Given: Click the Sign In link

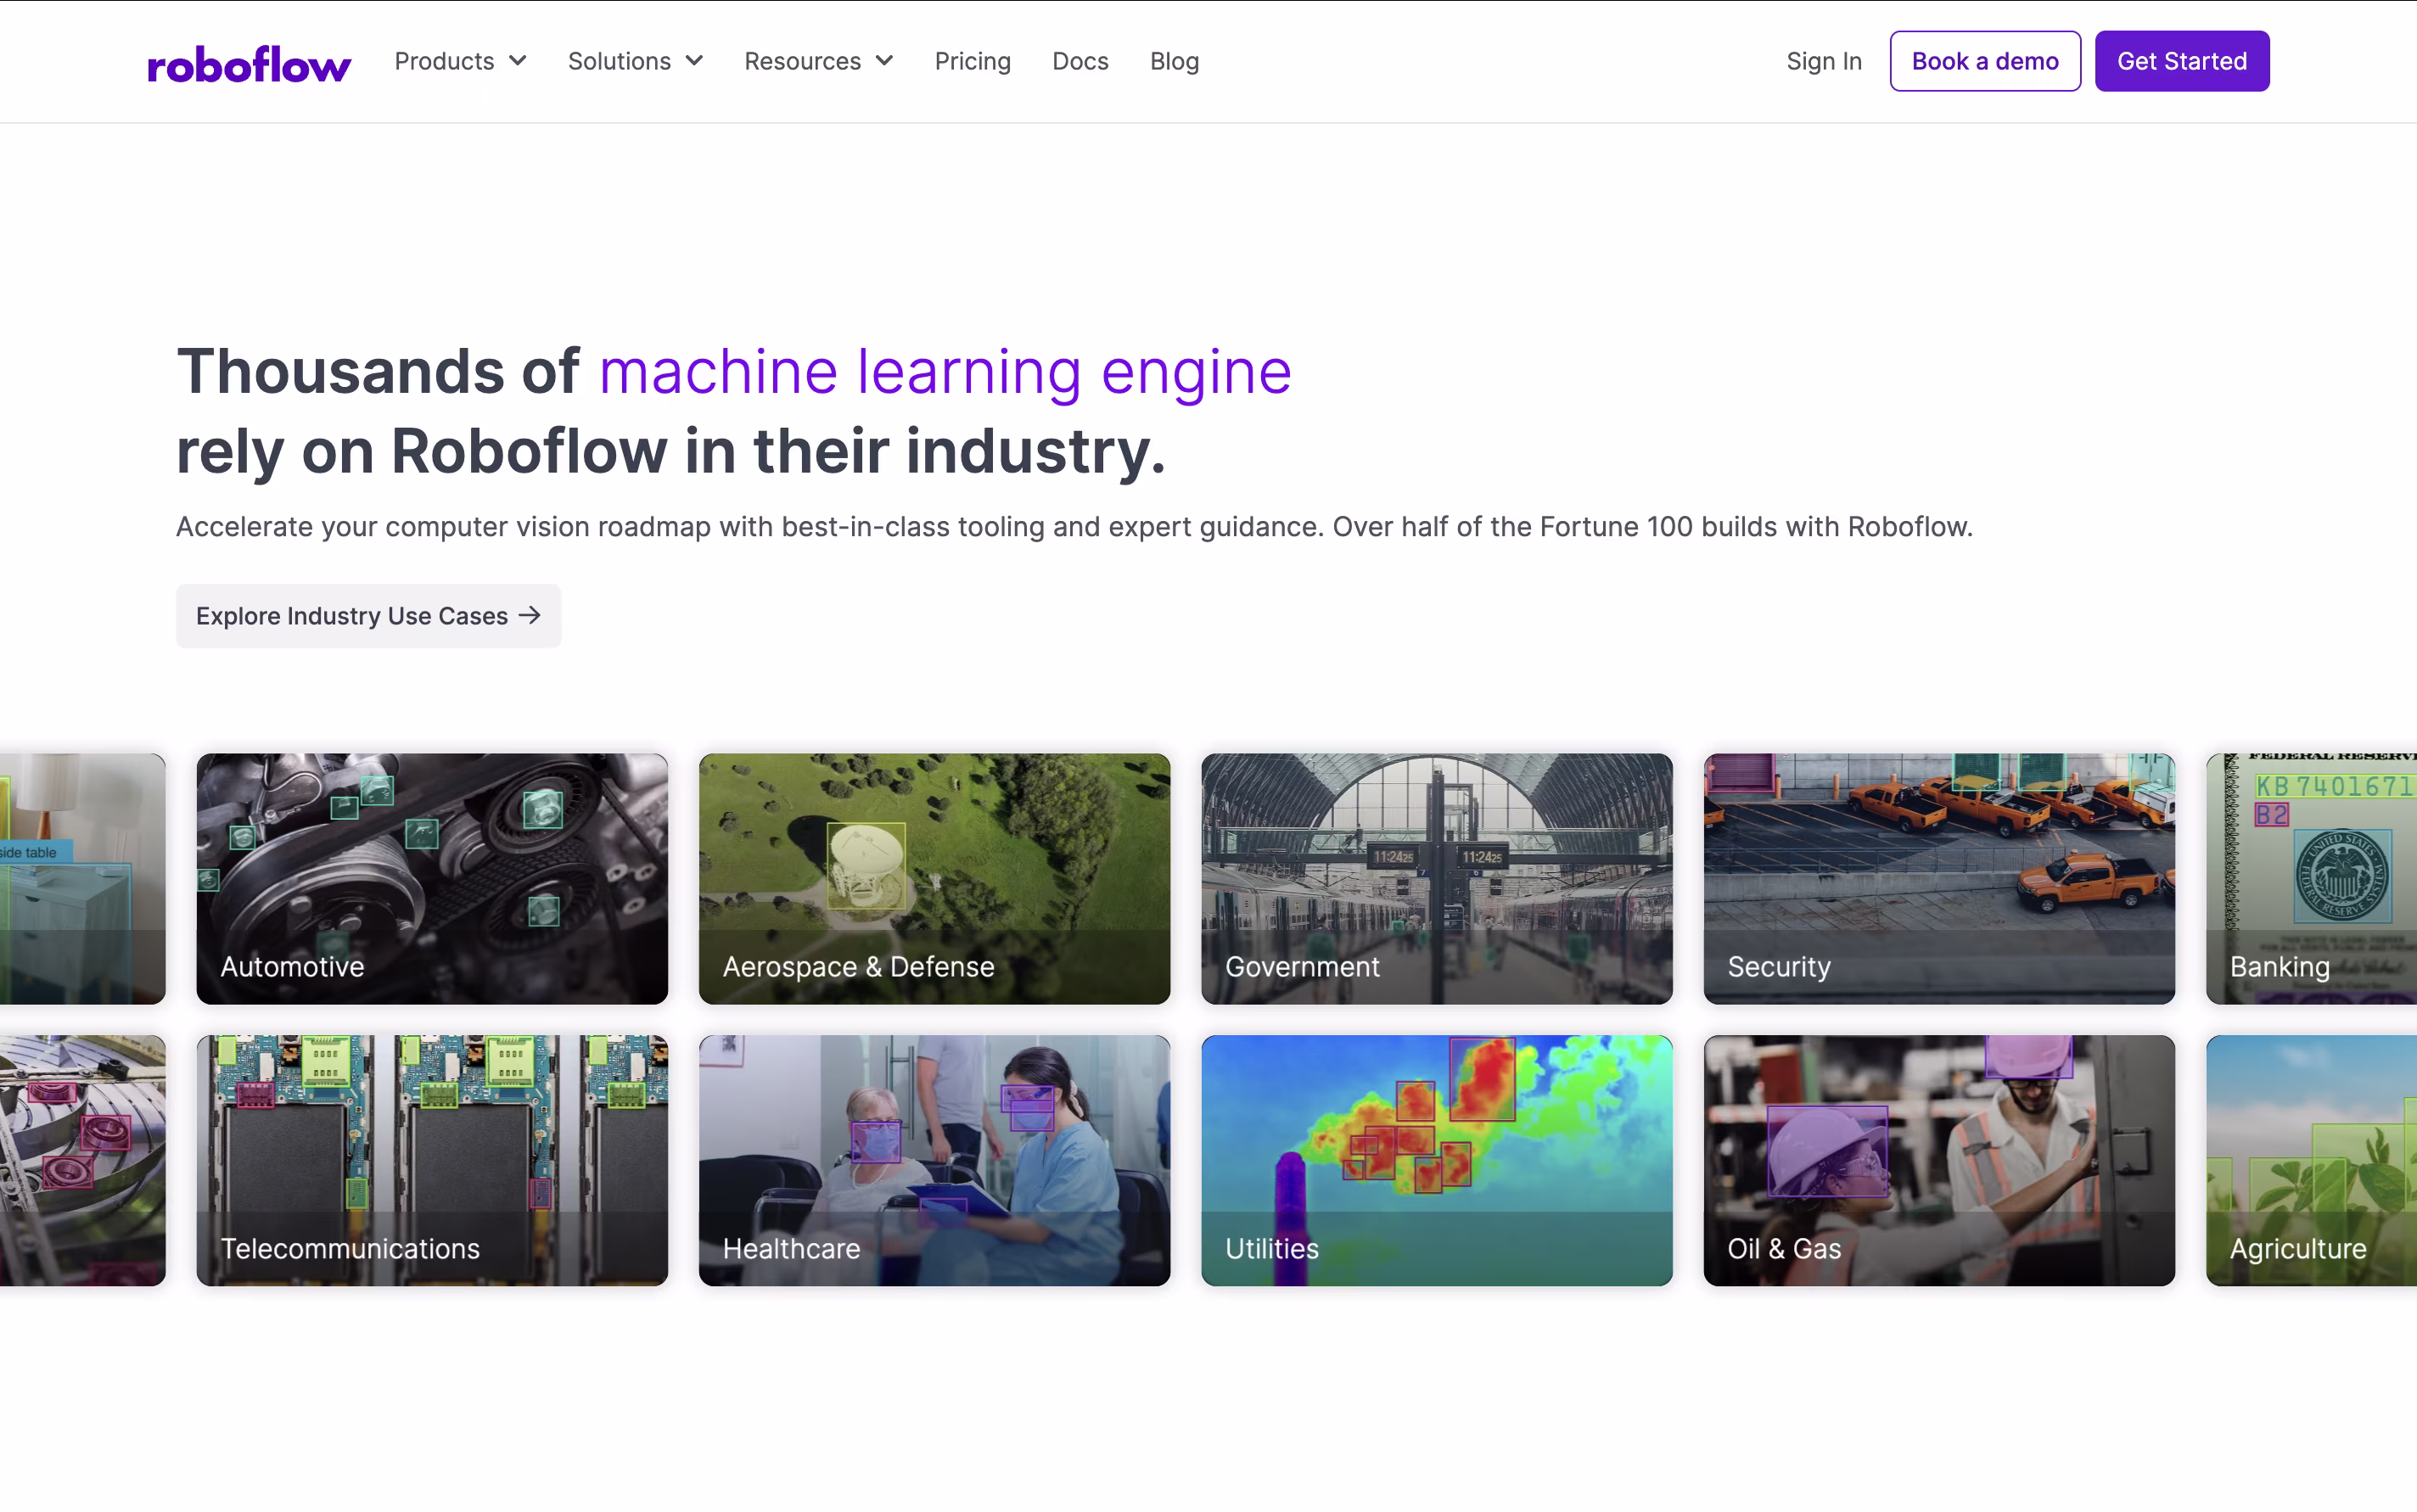Looking at the screenshot, I should tap(1823, 61).
